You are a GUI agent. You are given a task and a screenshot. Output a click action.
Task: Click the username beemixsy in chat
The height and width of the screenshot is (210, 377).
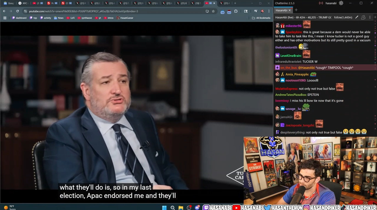coord(282,101)
